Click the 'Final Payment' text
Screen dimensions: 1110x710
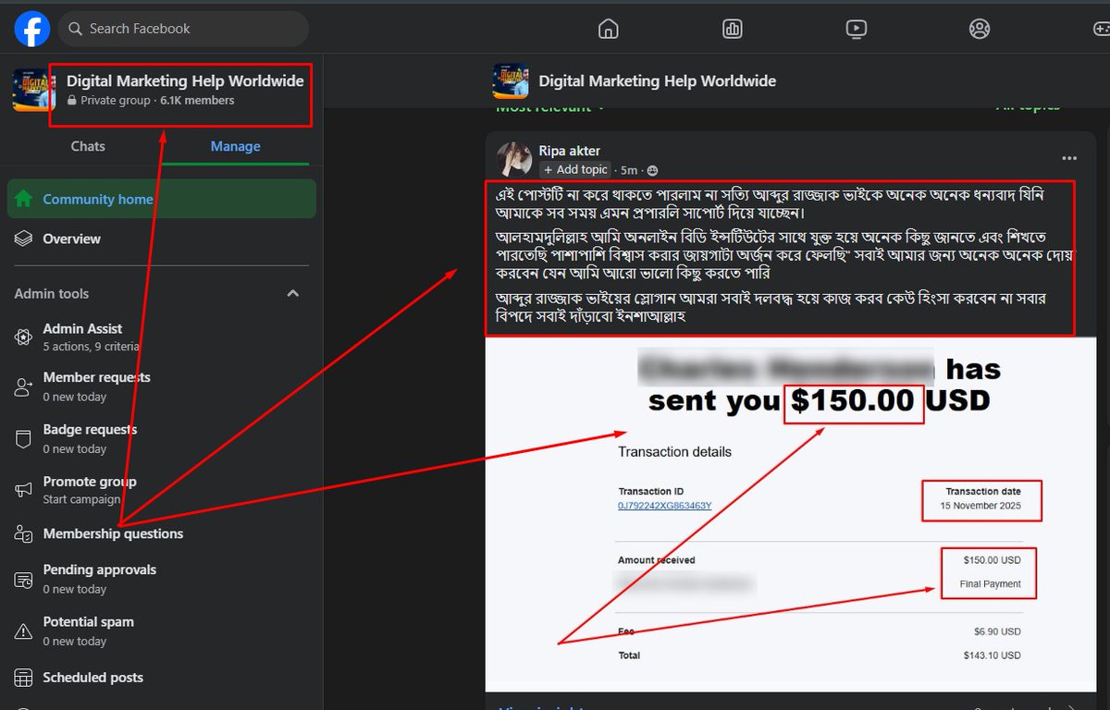(x=991, y=584)
